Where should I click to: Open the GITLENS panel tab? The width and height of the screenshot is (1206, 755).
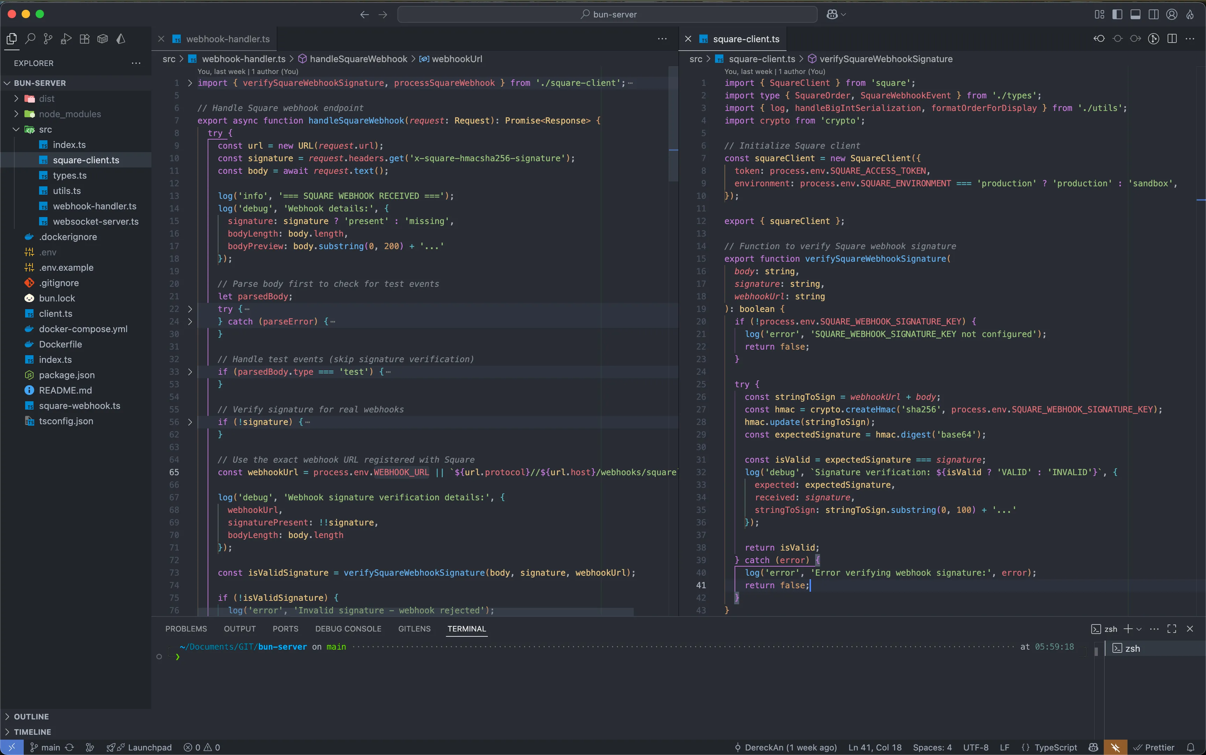[x=415, y=629]
